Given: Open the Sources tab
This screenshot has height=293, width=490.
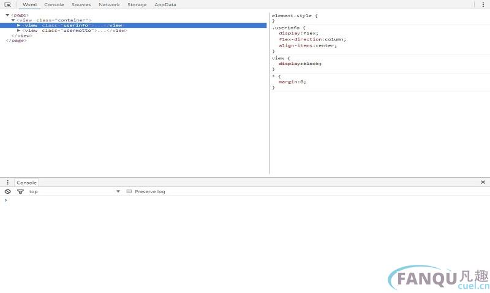Looking at the screenshot, I should (x=81, y=4).
